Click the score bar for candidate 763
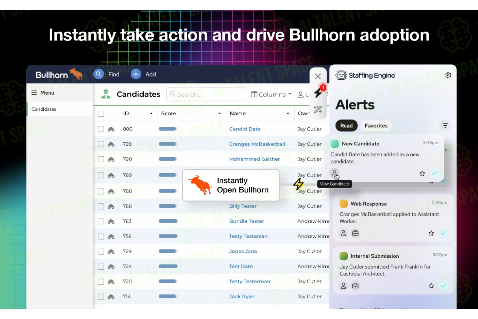Viewport: 478px width, 319px height. tap(168, 221)
